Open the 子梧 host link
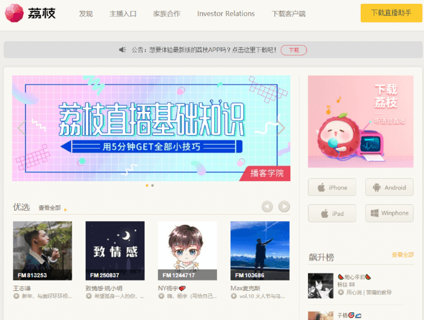Image resolution: width=424 pixels, height=320 pixels. (x=349, y=315)
